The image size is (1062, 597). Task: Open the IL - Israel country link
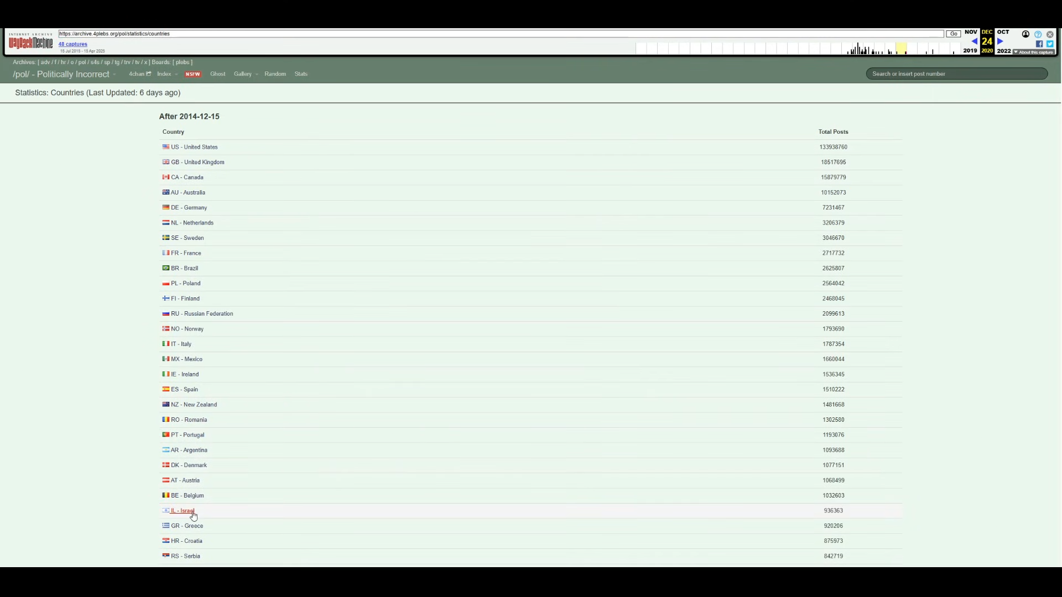[x=182, y=511]
